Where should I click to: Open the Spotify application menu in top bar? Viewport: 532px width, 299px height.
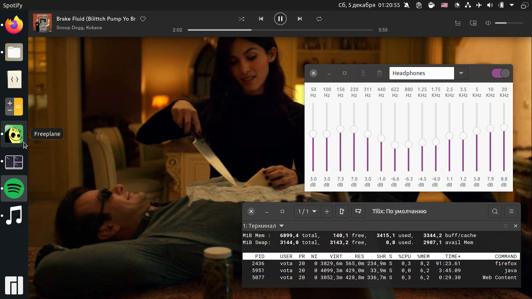point(13,5)
